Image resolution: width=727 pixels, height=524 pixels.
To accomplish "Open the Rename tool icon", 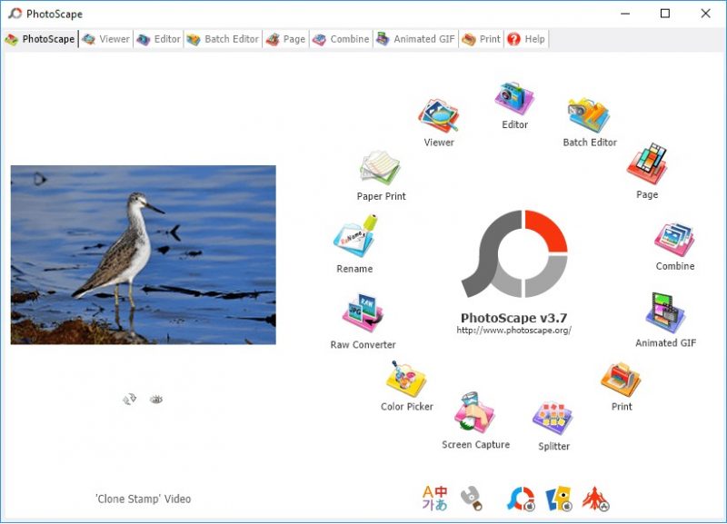I will pos(355,236).
